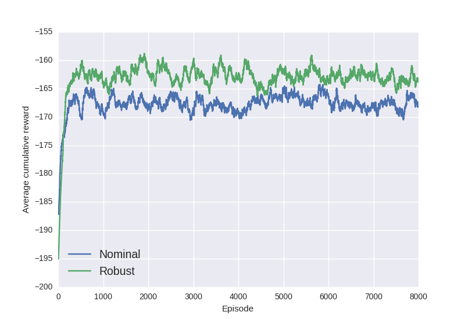465x319 pixels.
Task: Click the Episode x-axis title
Action: click(238, 309)
